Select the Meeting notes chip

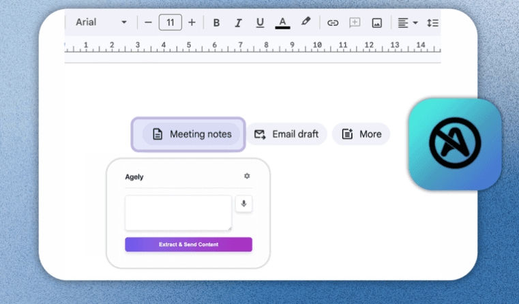192,134
